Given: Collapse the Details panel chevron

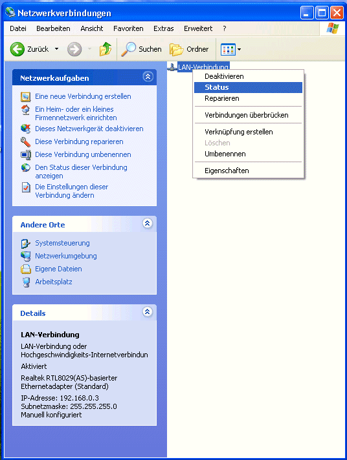Looking at the screenshot, I should pos(148,312).
